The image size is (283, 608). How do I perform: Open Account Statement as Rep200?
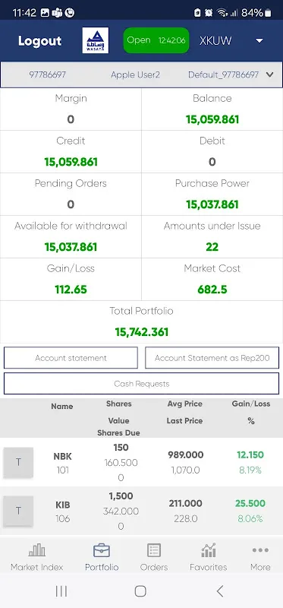pyautogui.click(x=212, y=357)
